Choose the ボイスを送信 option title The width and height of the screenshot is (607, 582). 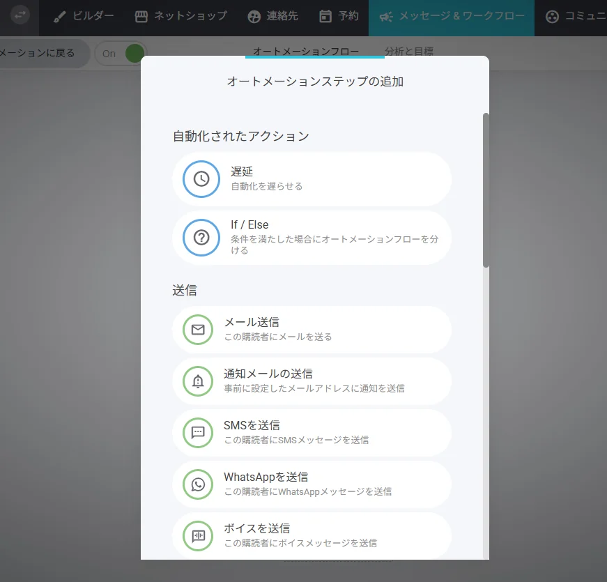pyautogui.click(x=257, y=528)
